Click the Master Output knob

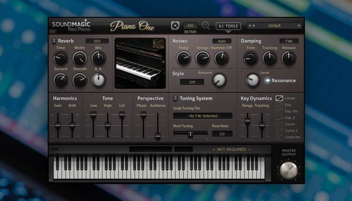click(x=289, y=171)
